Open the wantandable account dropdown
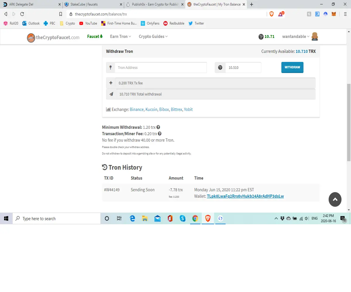The image size is (351, 292). point(296,36)
